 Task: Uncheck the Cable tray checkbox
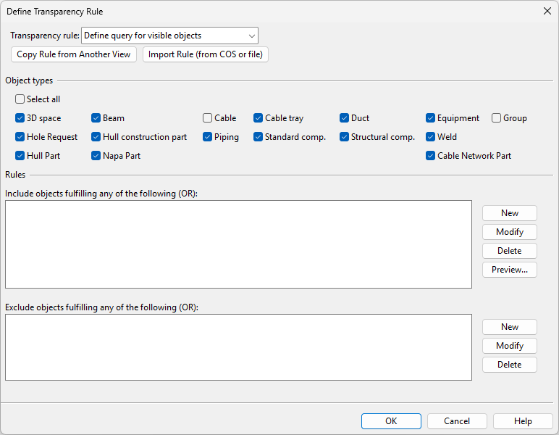pos(259,118)
